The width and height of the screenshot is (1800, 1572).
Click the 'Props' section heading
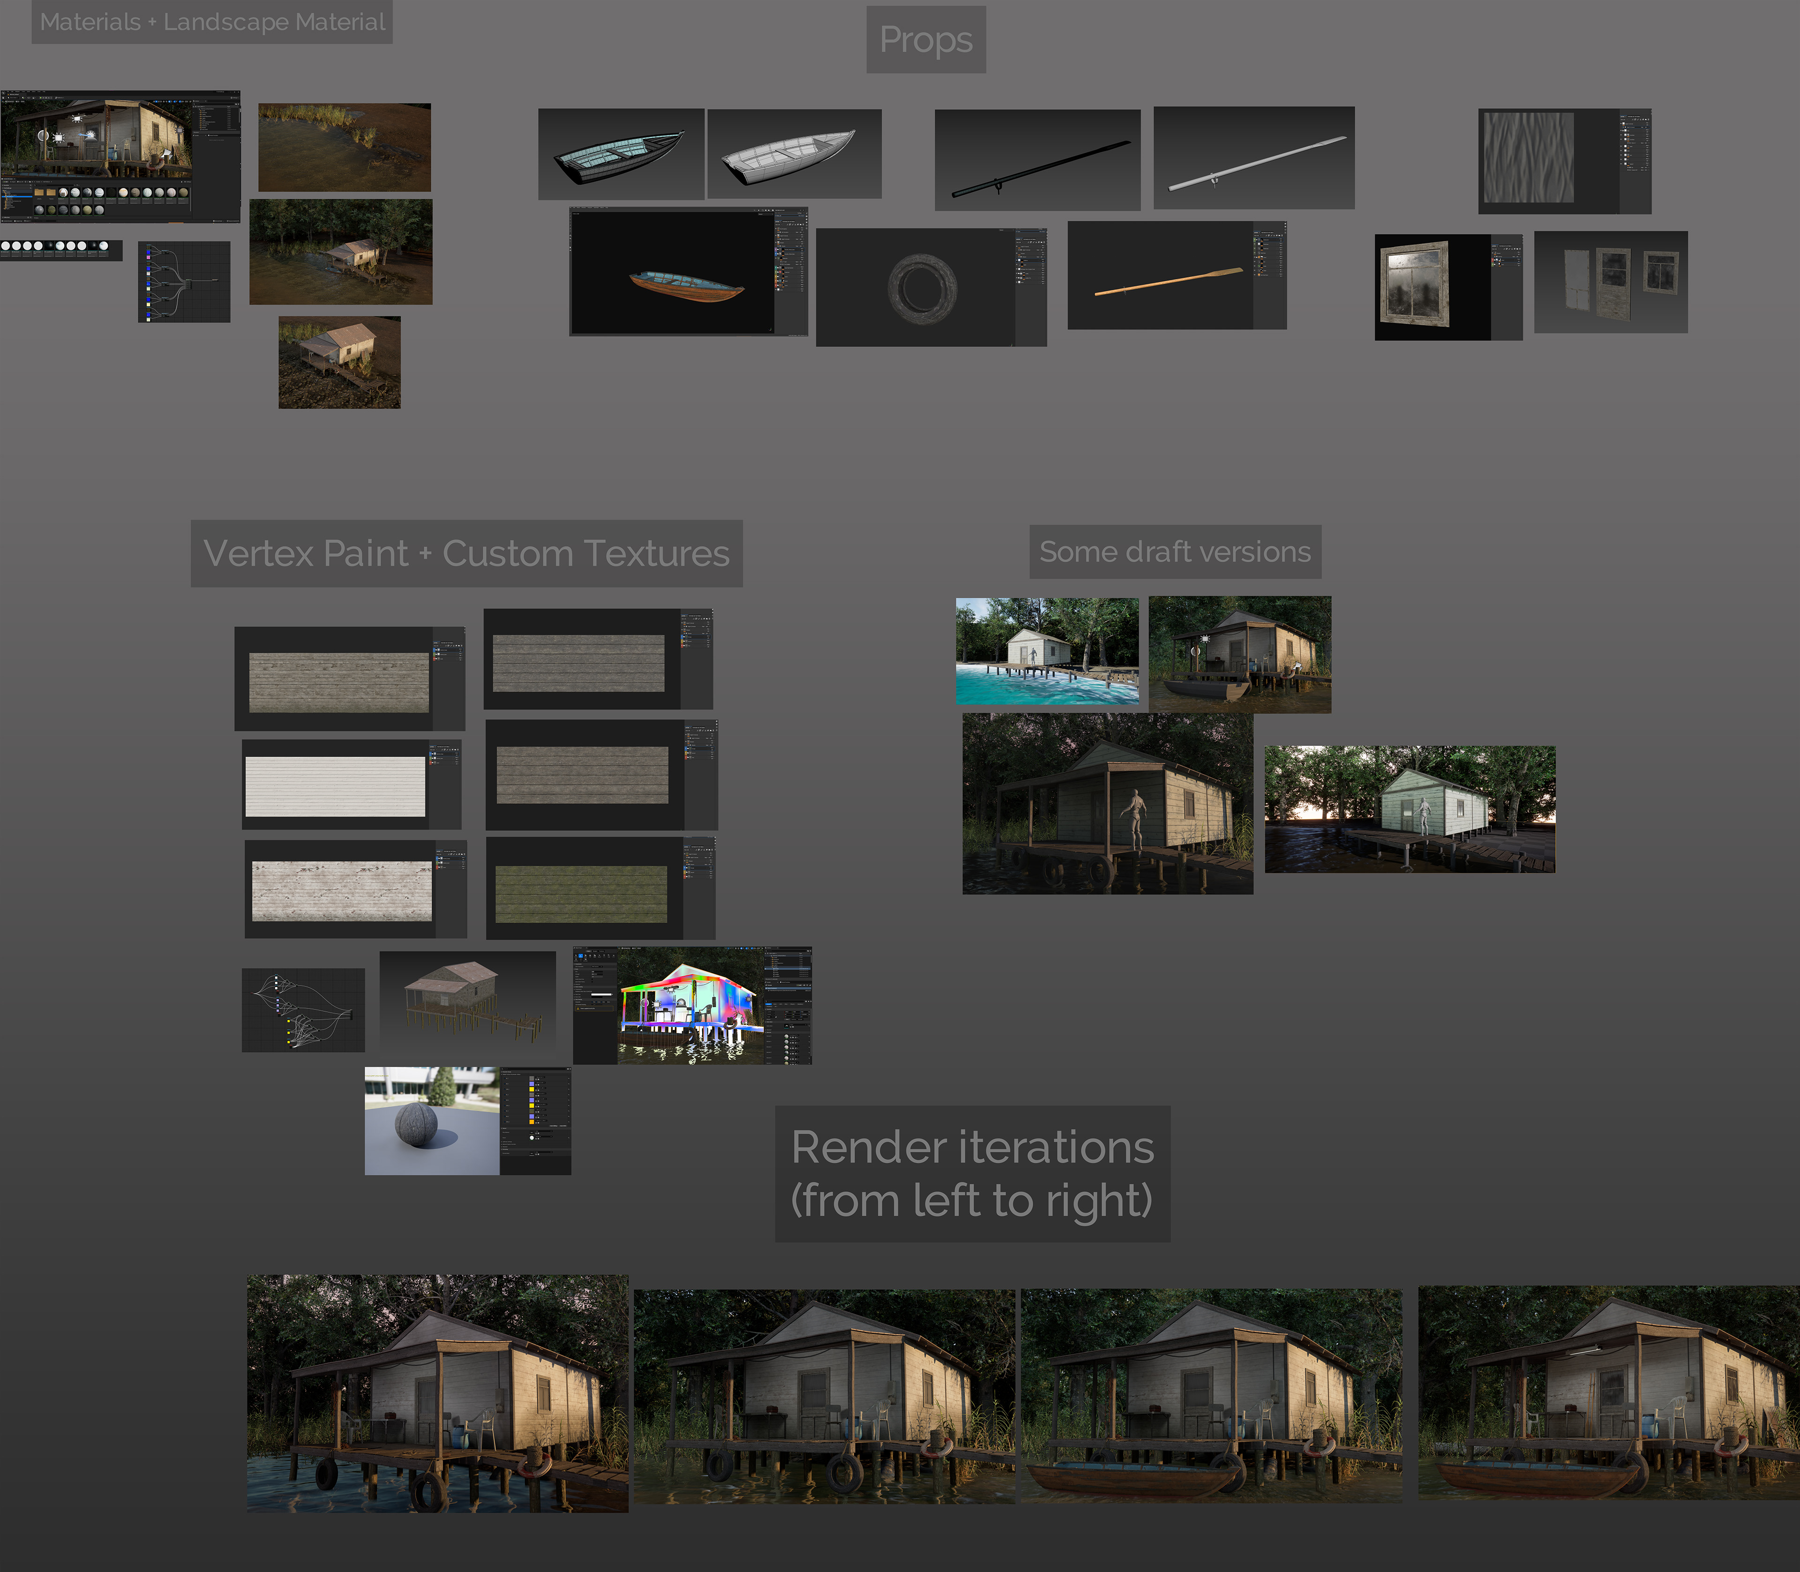[x=925, y=40]
